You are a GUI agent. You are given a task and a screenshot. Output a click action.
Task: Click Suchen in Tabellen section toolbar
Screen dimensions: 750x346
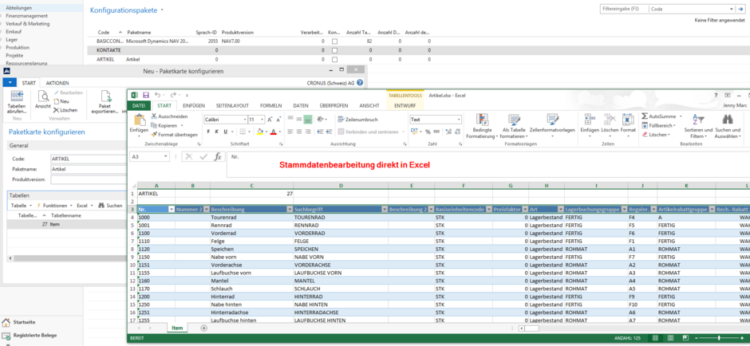110,205
